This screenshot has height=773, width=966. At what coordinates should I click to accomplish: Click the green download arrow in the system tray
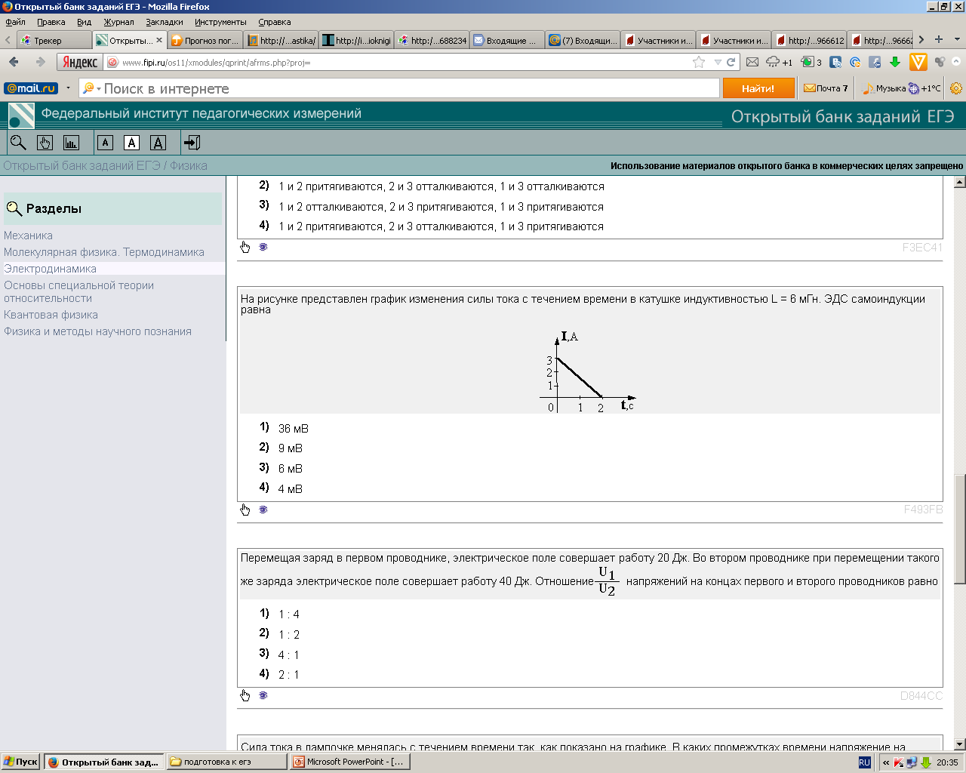click(925, 762)
